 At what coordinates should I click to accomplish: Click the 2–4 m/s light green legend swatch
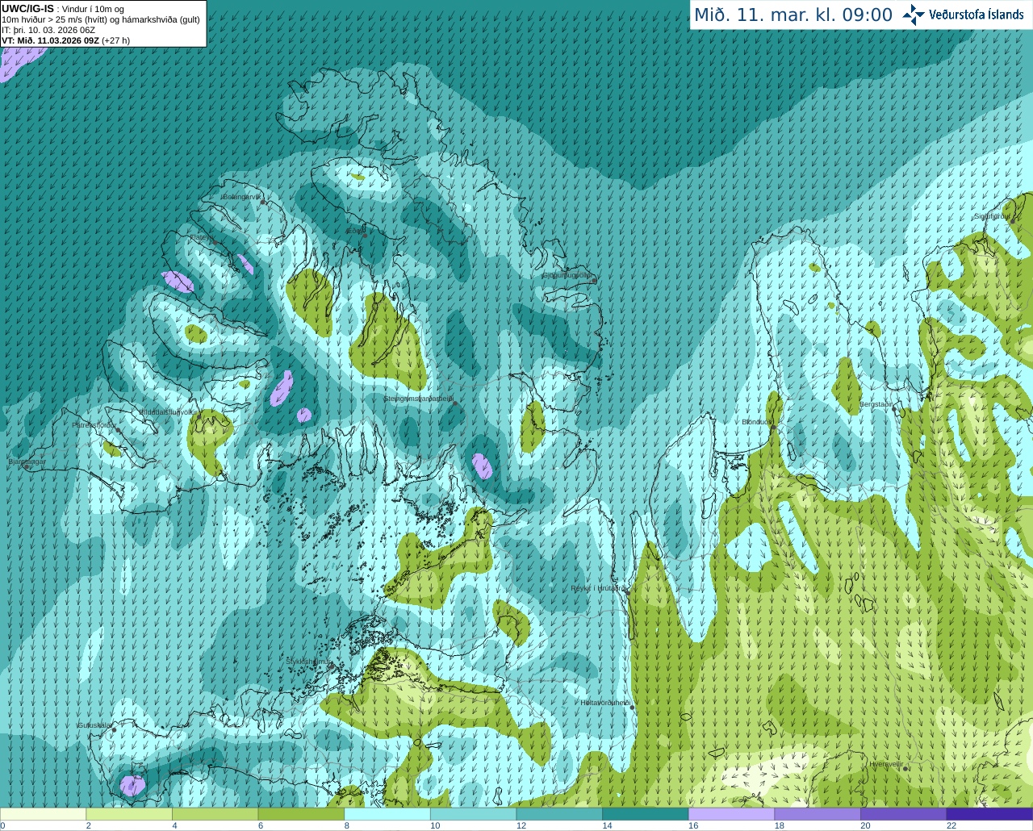coord(129,814)
